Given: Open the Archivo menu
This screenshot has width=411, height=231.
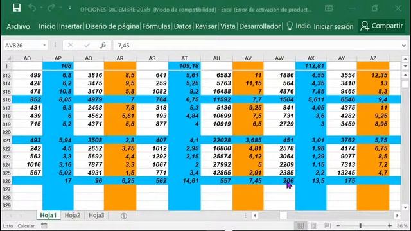Looking at the screenshot, I should coord(19,26).
